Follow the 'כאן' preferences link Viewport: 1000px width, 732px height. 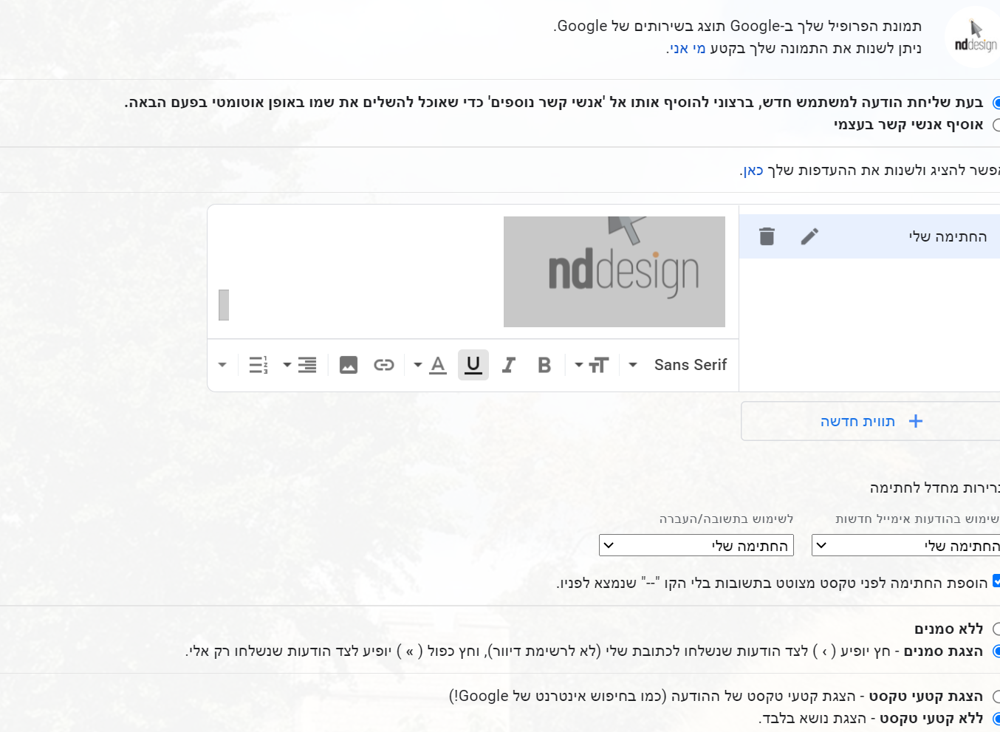click(753, 171)
